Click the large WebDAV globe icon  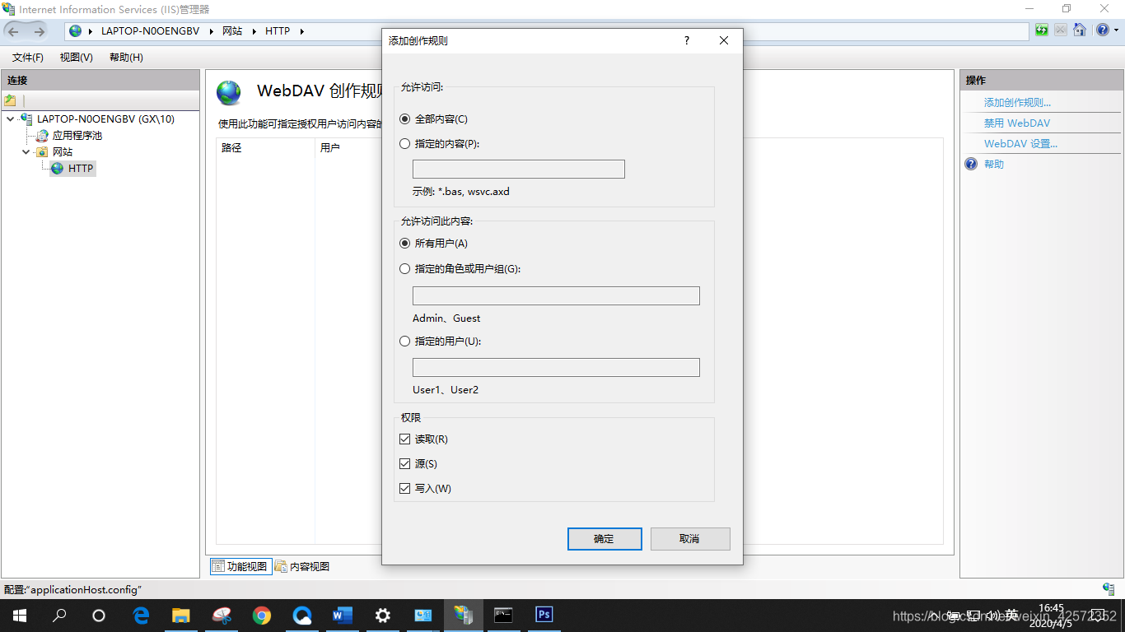[229, 92]
